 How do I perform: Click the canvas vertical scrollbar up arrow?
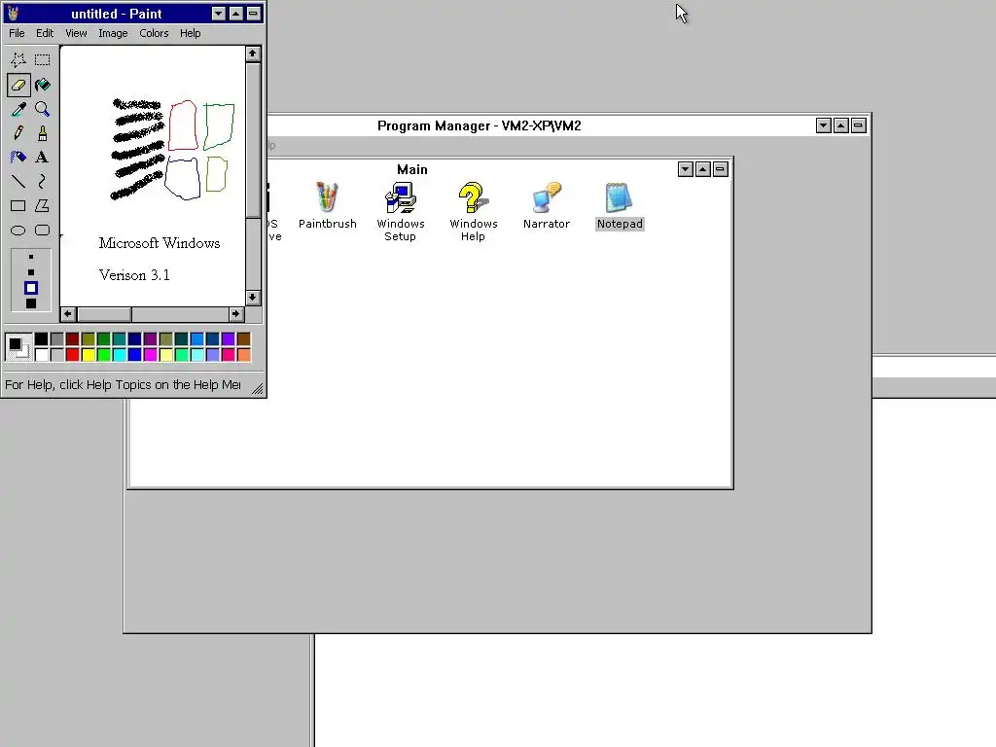(x=253, y=54)
